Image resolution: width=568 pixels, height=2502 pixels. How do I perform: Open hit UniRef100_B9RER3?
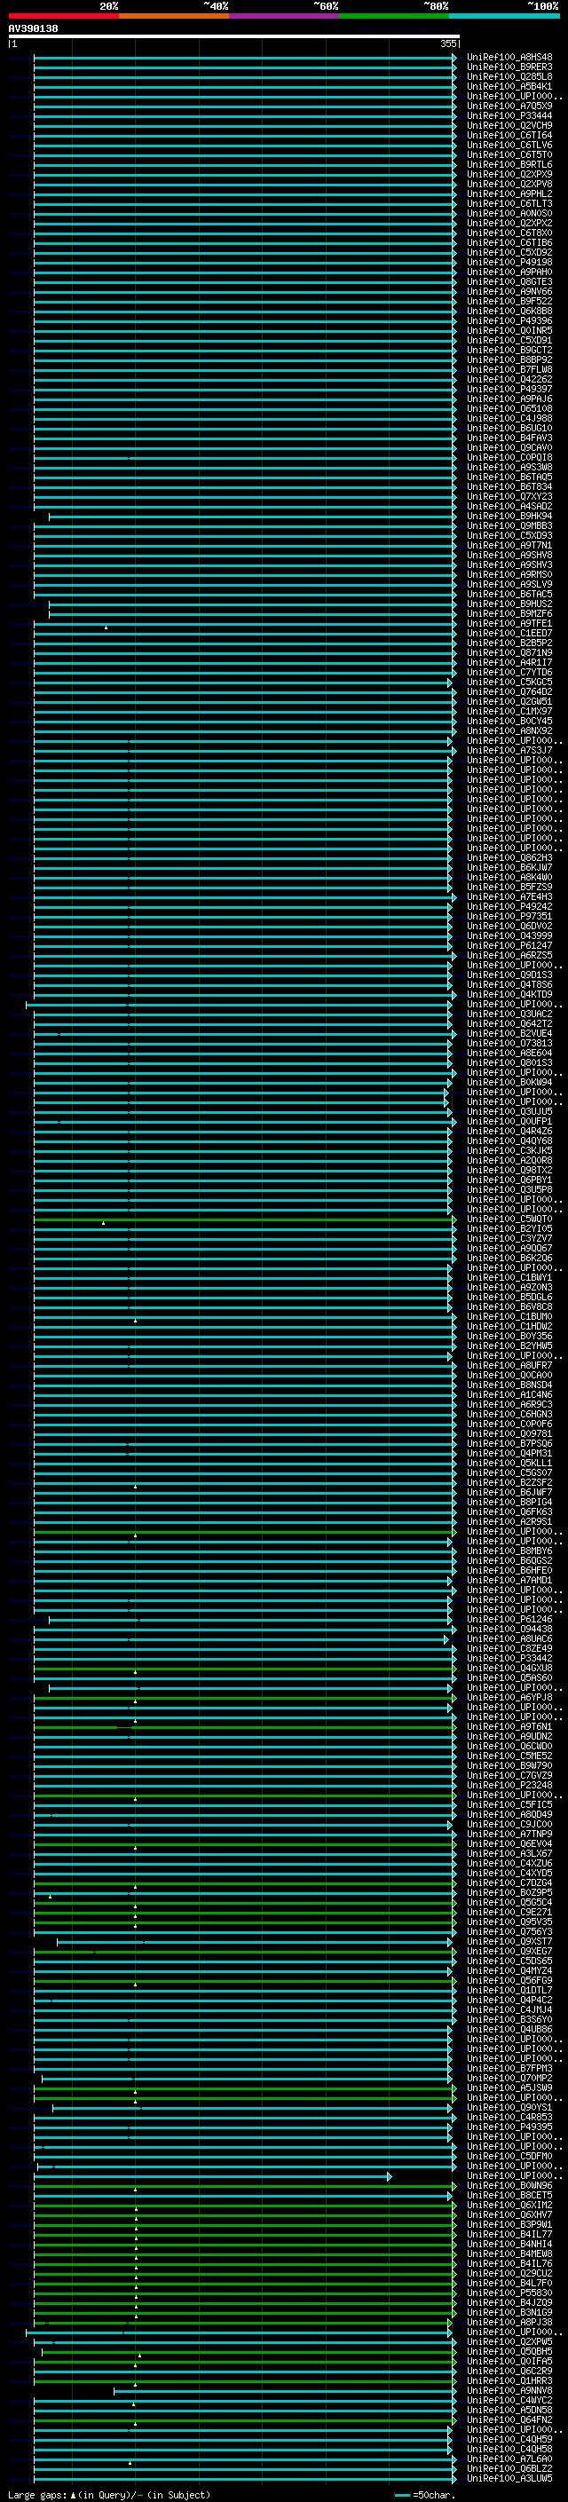509,67
